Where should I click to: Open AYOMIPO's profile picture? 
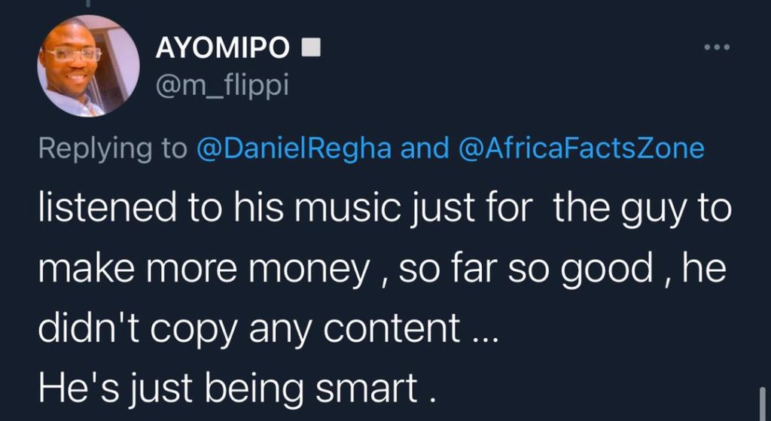click(88, 66)
